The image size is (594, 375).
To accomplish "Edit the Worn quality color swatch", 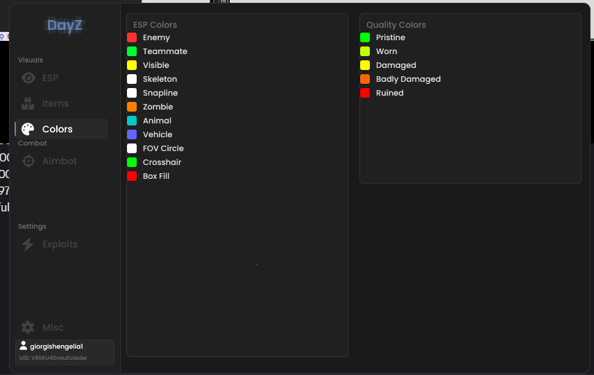I will pos(365,51).
